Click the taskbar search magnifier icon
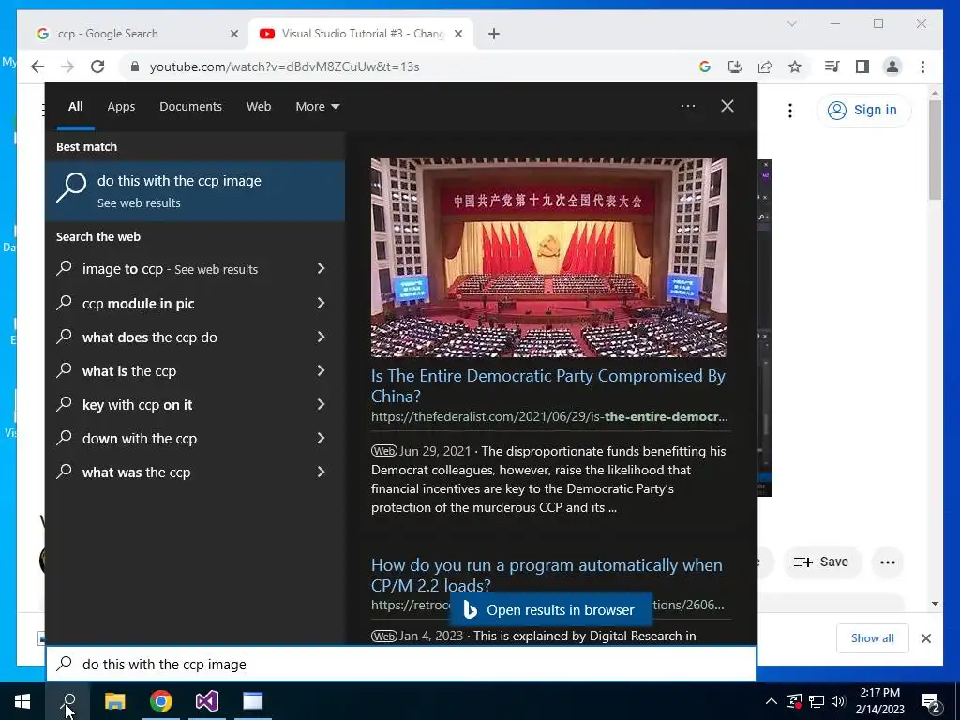960x720 pixels. click(68, 701)
